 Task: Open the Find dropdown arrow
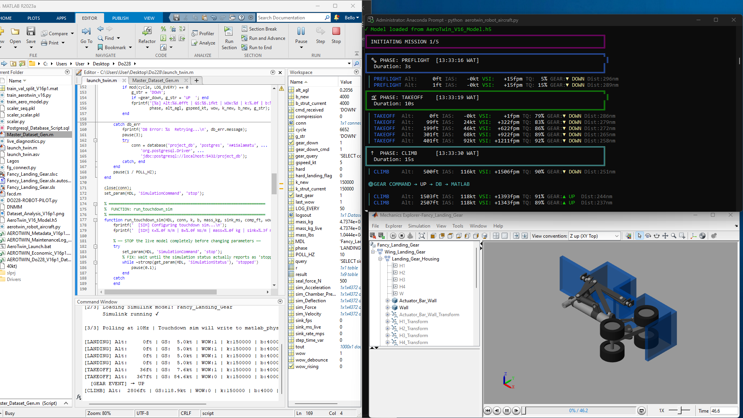point(118,38)
